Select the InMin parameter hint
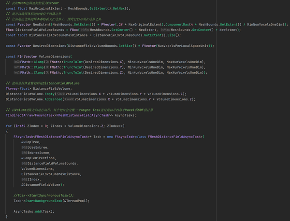 pos(85,30)
